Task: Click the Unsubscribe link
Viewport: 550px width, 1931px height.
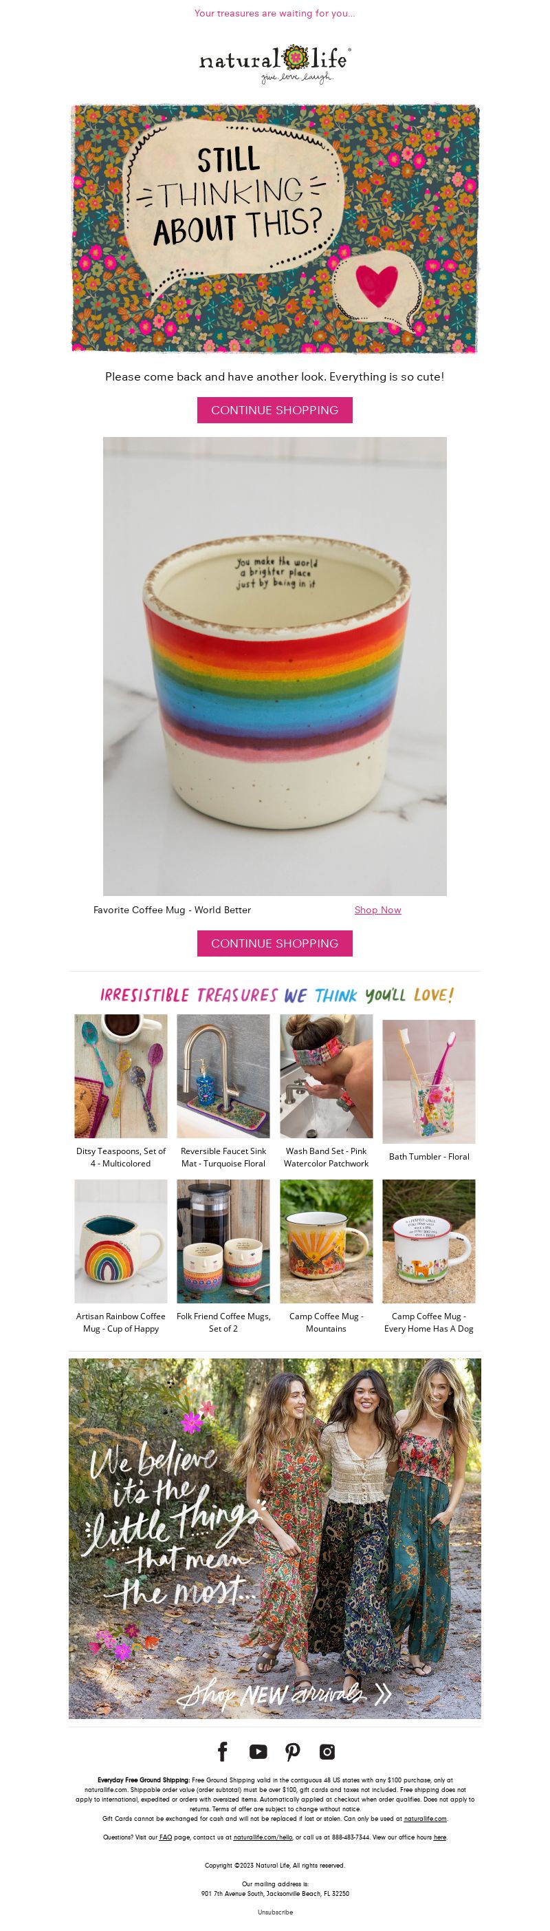Action: (275, 1912)
